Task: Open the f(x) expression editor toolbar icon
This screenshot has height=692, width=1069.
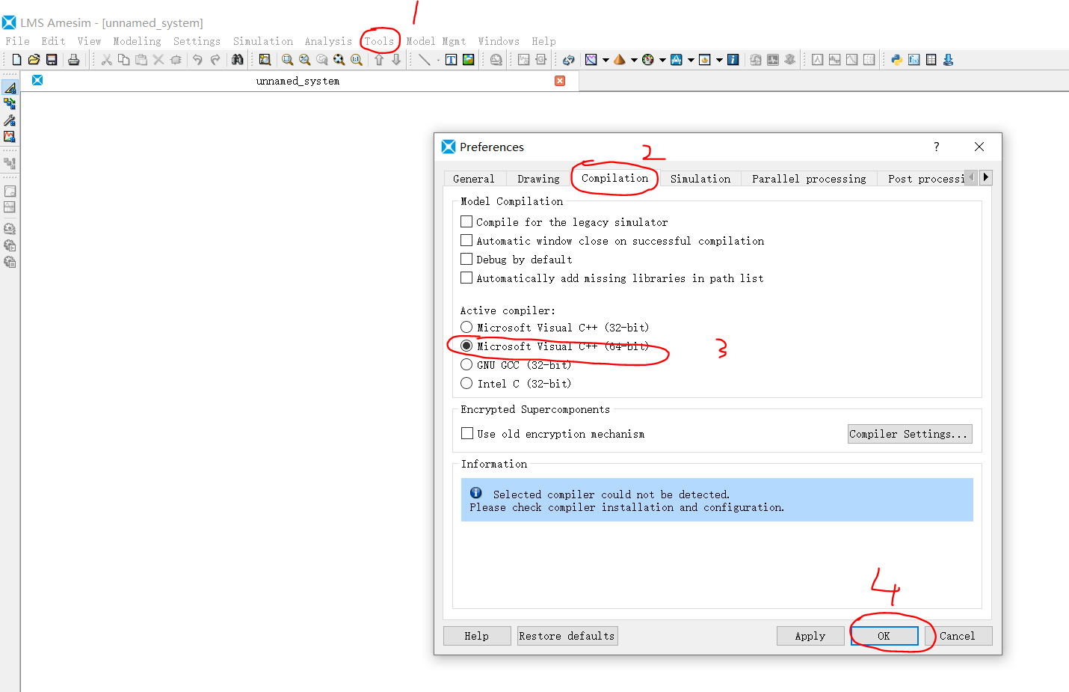Action: 914,59
